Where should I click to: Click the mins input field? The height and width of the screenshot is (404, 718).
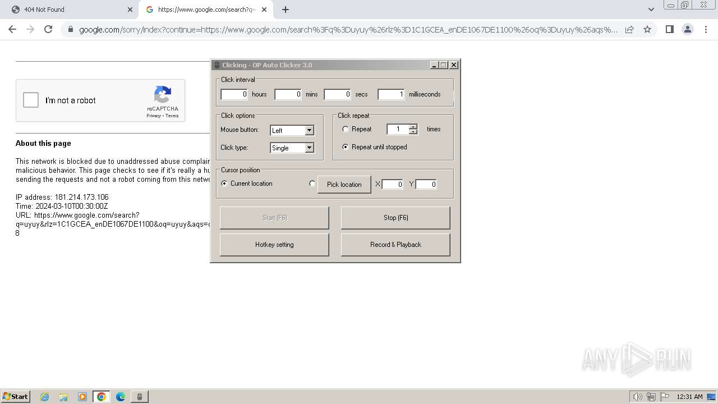[288, 94]
